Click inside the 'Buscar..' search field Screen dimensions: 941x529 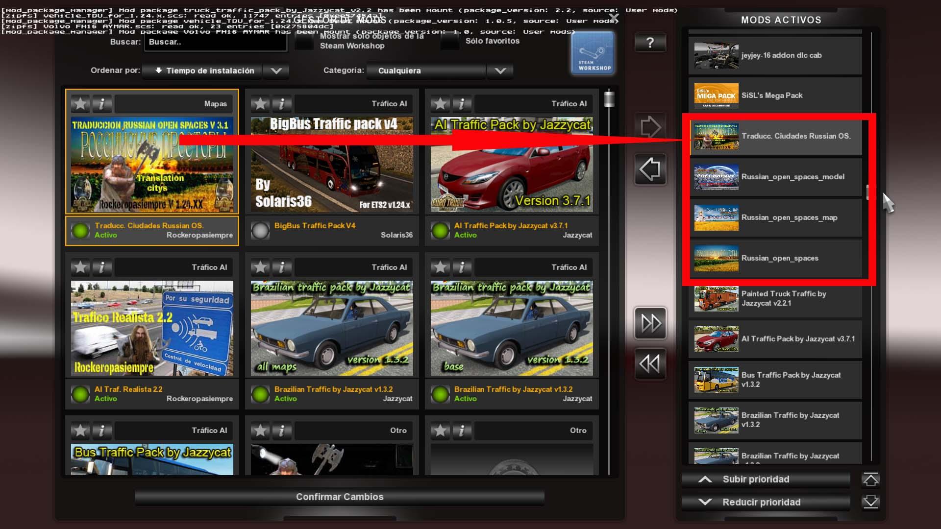click(216, 42)
